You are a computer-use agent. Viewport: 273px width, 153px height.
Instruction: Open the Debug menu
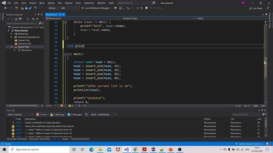[51, 3]
